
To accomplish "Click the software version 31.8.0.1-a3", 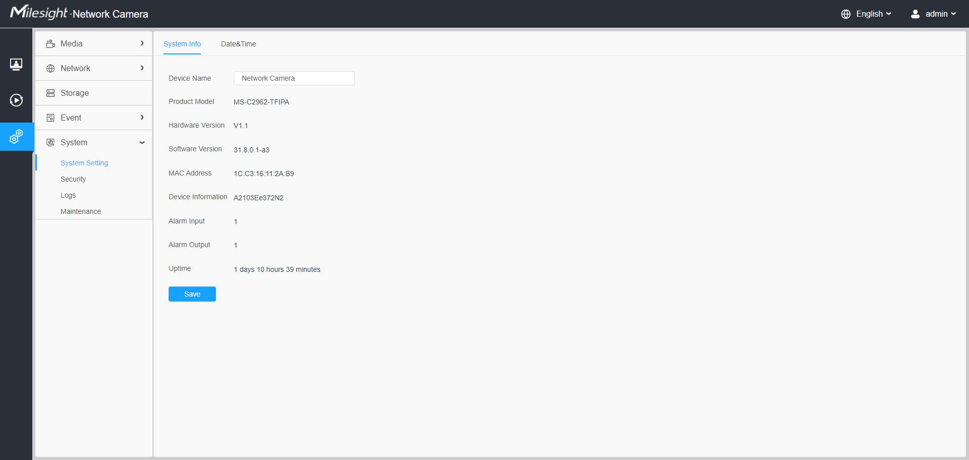I will 251,150.
